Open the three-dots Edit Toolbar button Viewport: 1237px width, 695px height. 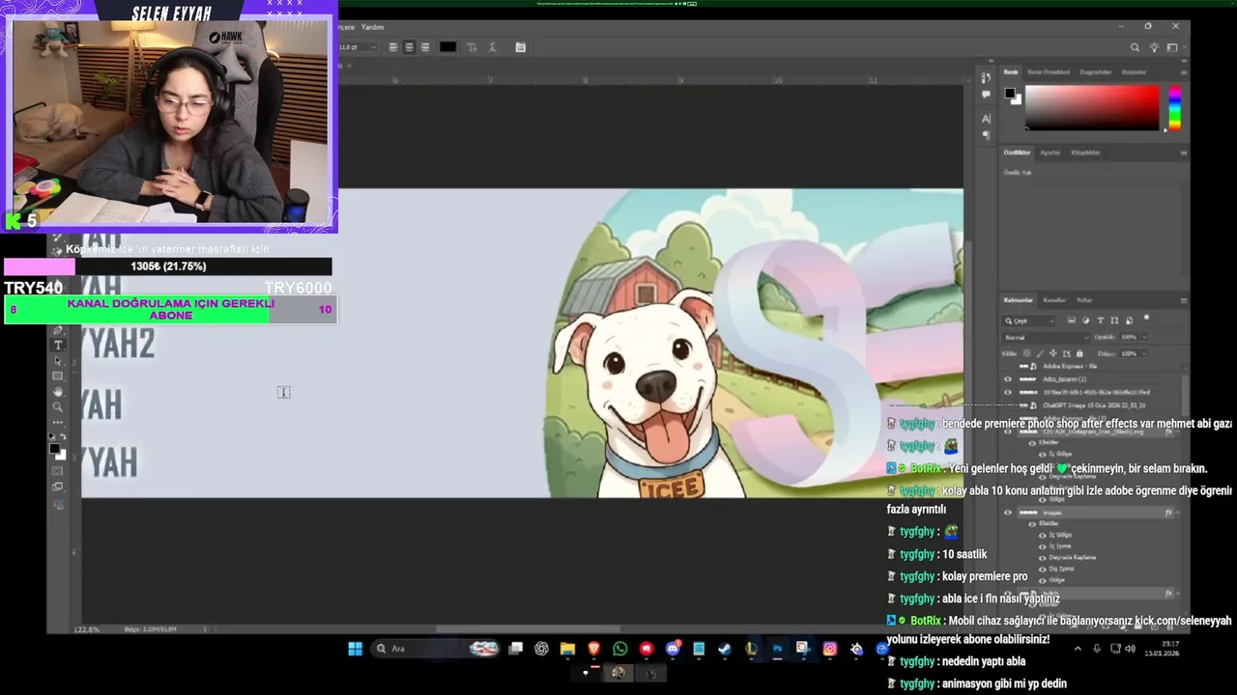coord(58,422)
